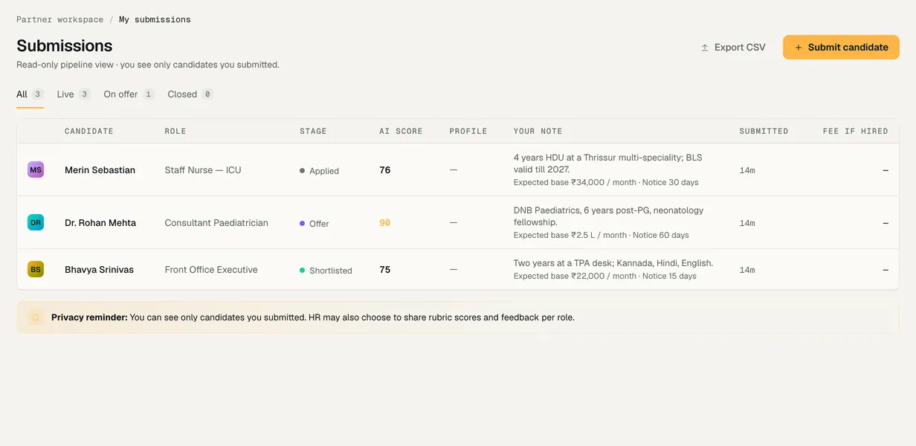Click the TPA desk note text
916x446 pixels.
(x=613, y=263)
